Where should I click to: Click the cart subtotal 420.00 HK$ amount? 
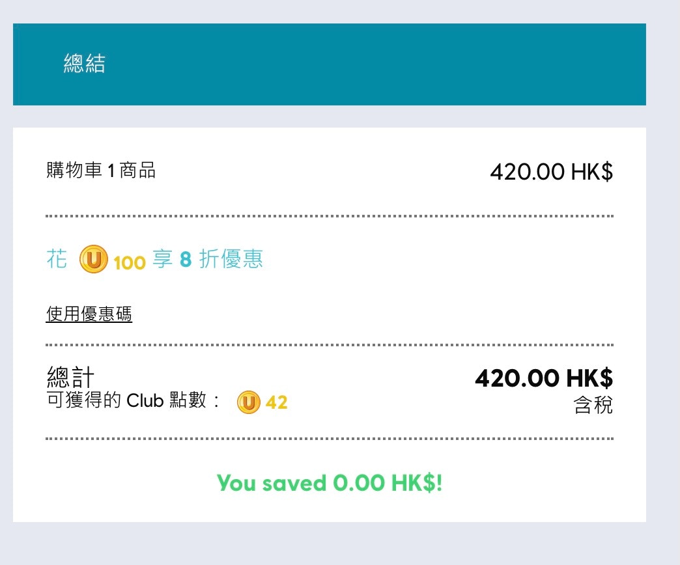tap(551, 172)
